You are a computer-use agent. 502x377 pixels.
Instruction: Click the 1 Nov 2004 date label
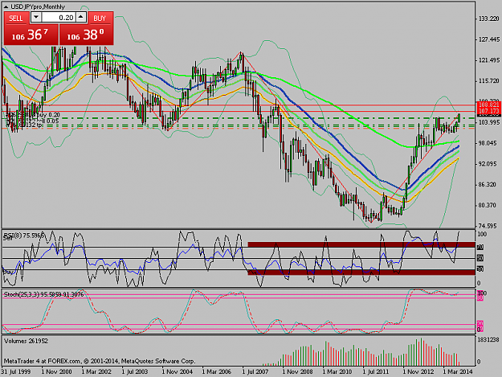pos(177,371)
